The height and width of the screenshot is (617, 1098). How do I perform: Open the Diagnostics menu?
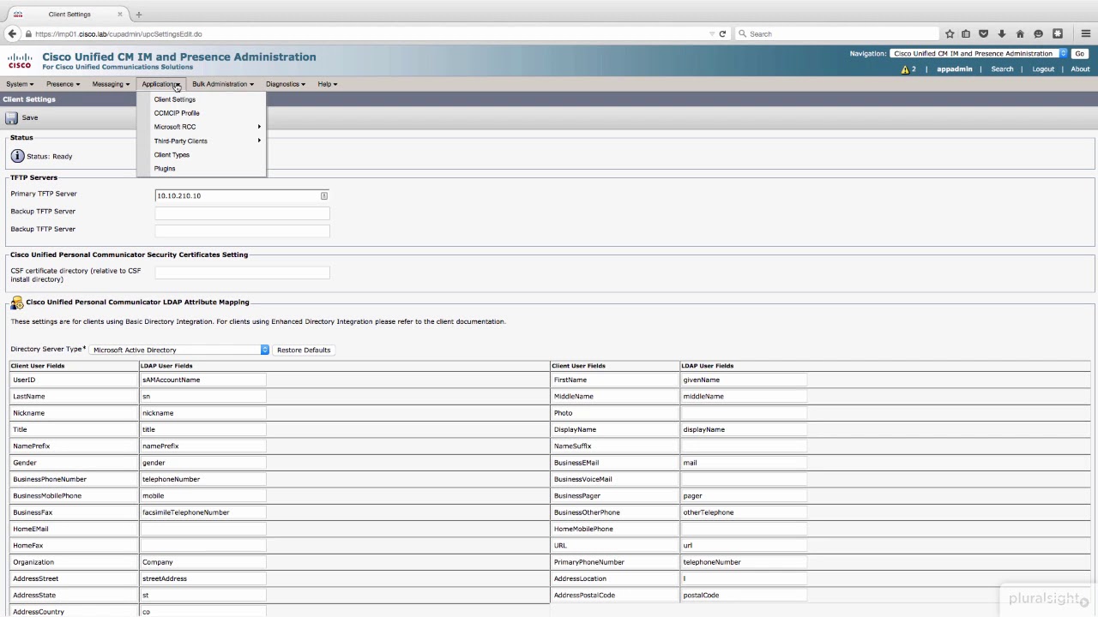(286, 84)
